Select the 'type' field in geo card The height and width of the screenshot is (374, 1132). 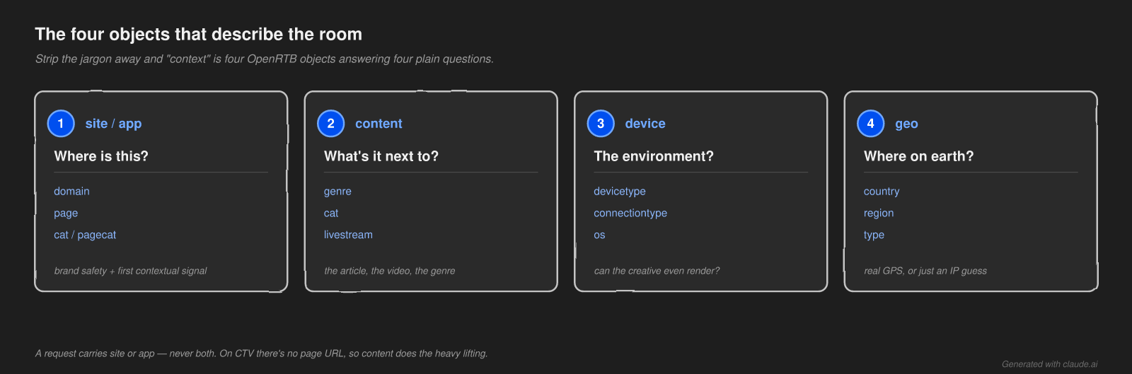coord(874,235)
